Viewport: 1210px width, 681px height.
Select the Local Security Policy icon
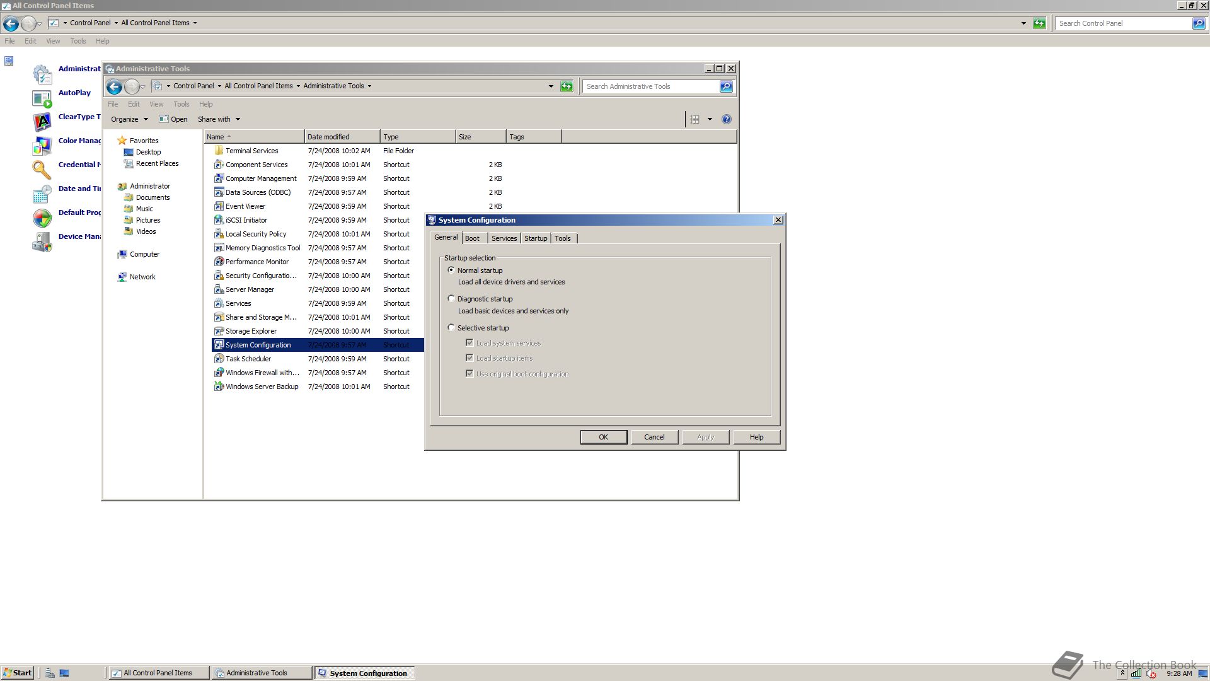pyautogui.click(x=219, y=234)
